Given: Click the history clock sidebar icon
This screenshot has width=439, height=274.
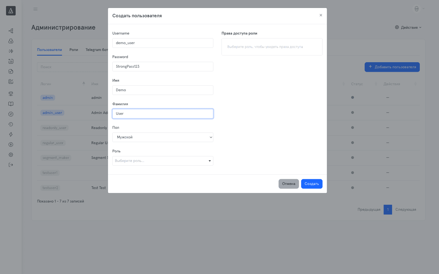Looking at the screenshot, I should [x=11, y=124].
